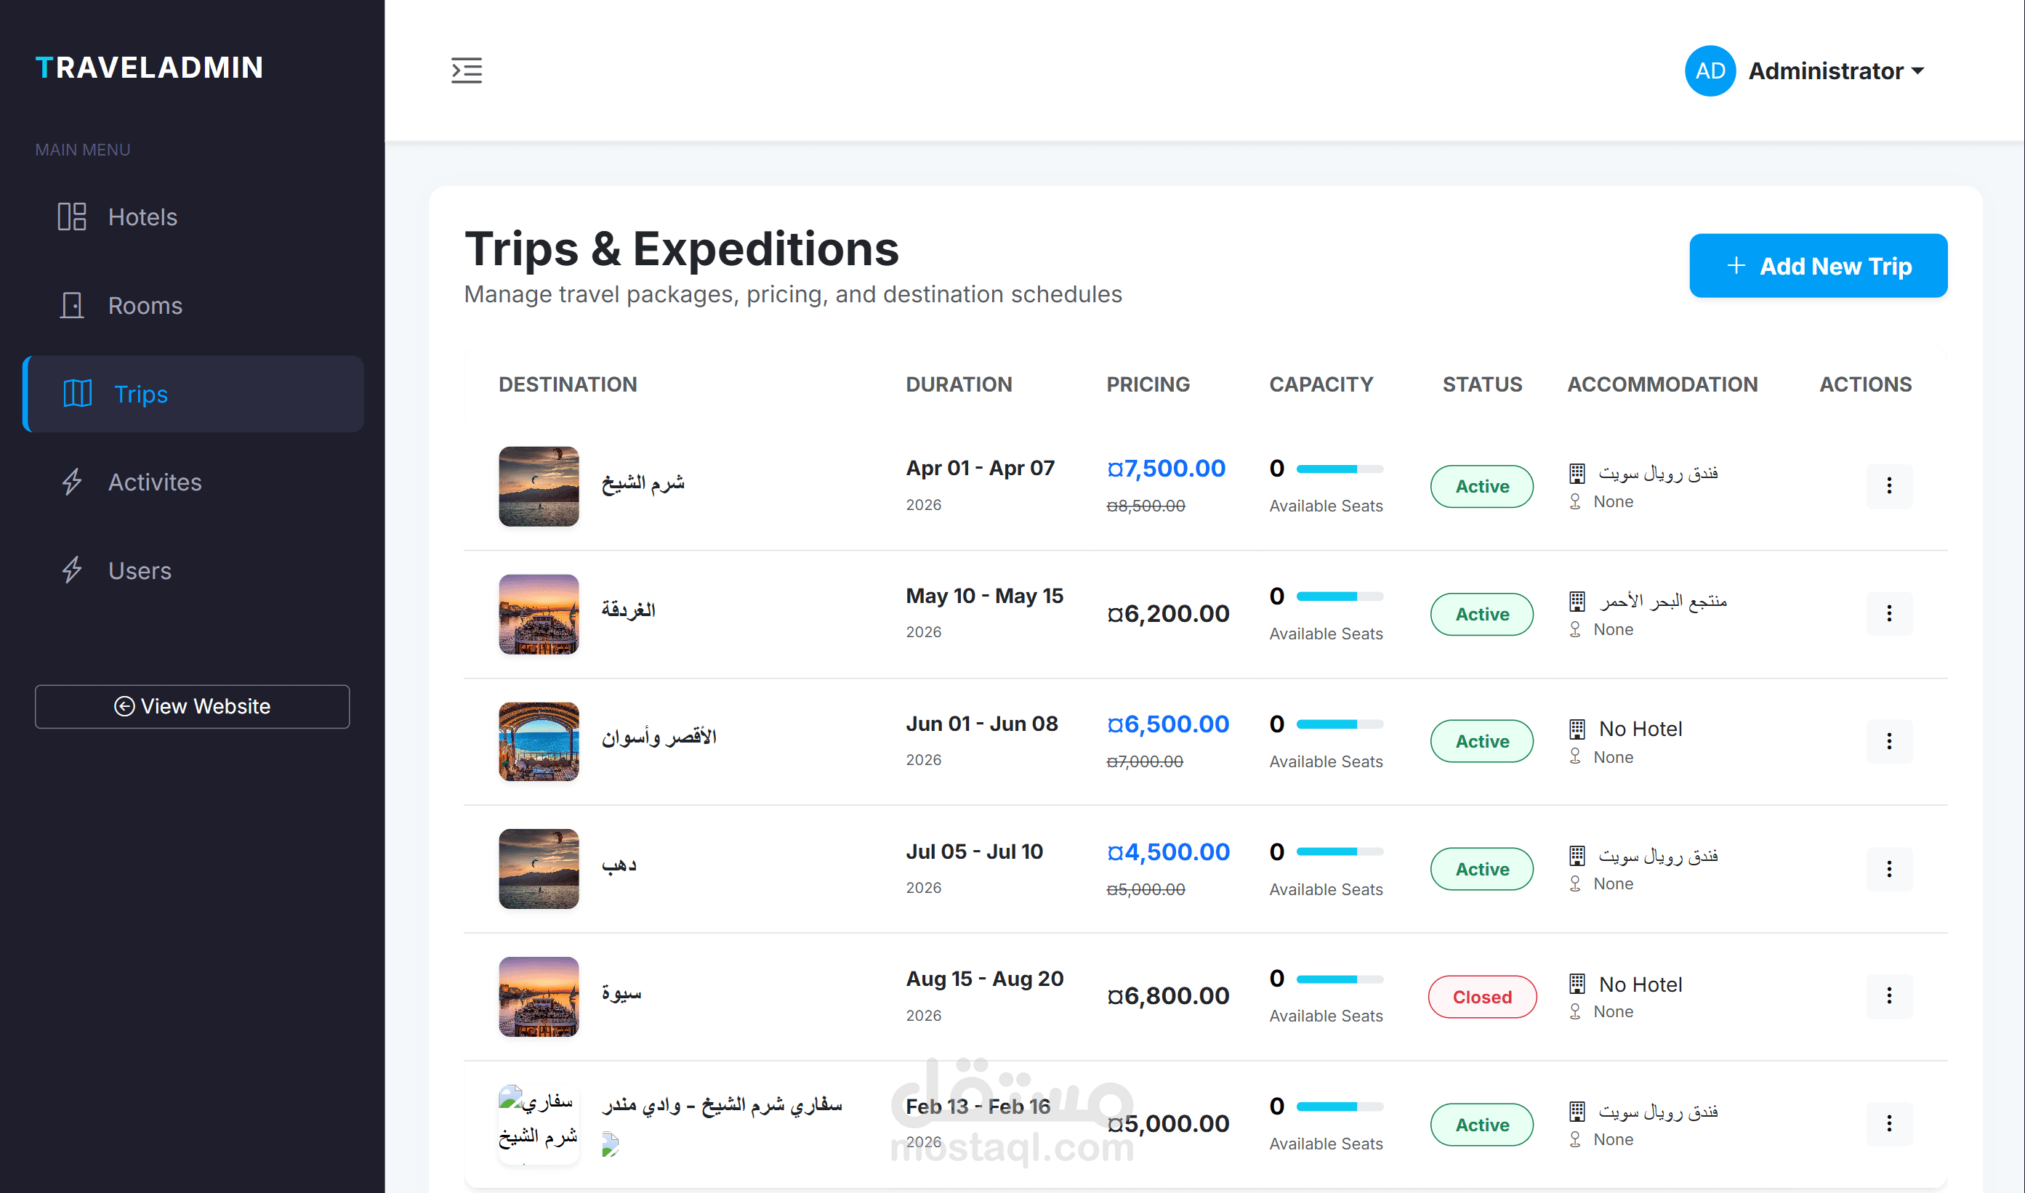This screenshot has height=1193, width=2025.
Task: Click the Users lightning icon
Action: pos(71,571)
